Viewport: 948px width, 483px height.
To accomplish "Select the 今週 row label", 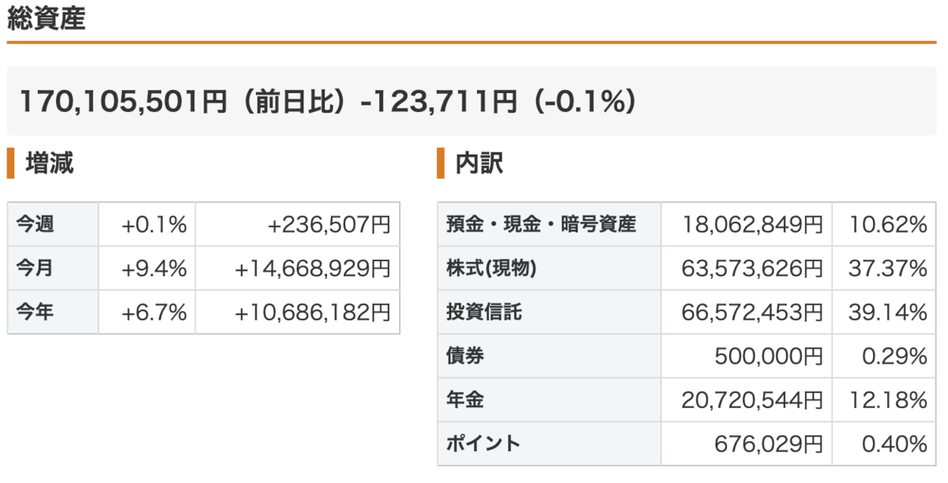I will coord(36,225).
